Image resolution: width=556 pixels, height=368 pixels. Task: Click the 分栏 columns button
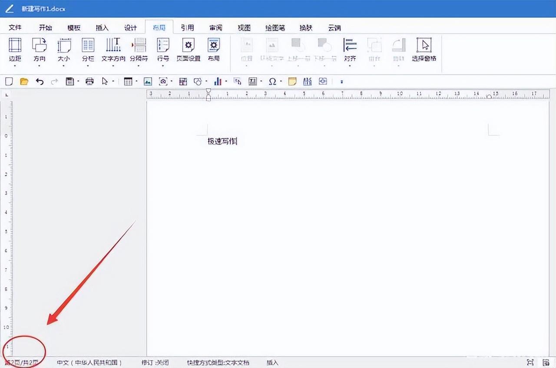88,51
